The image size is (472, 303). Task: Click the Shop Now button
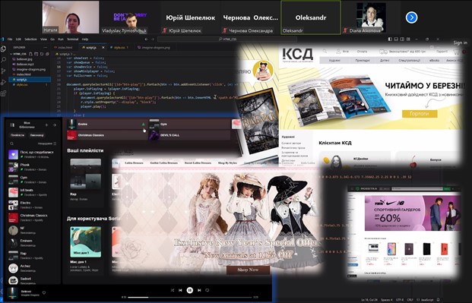248,270
